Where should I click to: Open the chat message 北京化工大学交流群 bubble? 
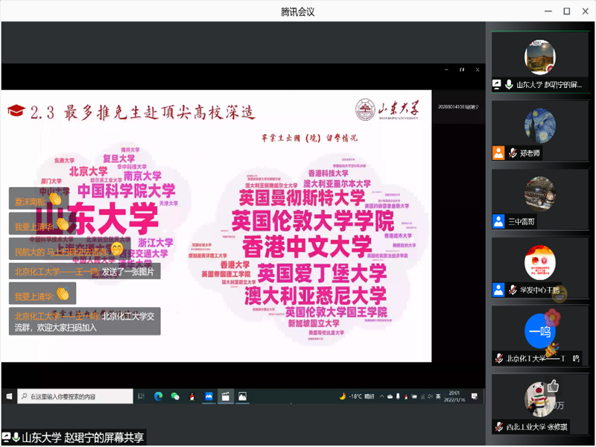click(84, 321)
